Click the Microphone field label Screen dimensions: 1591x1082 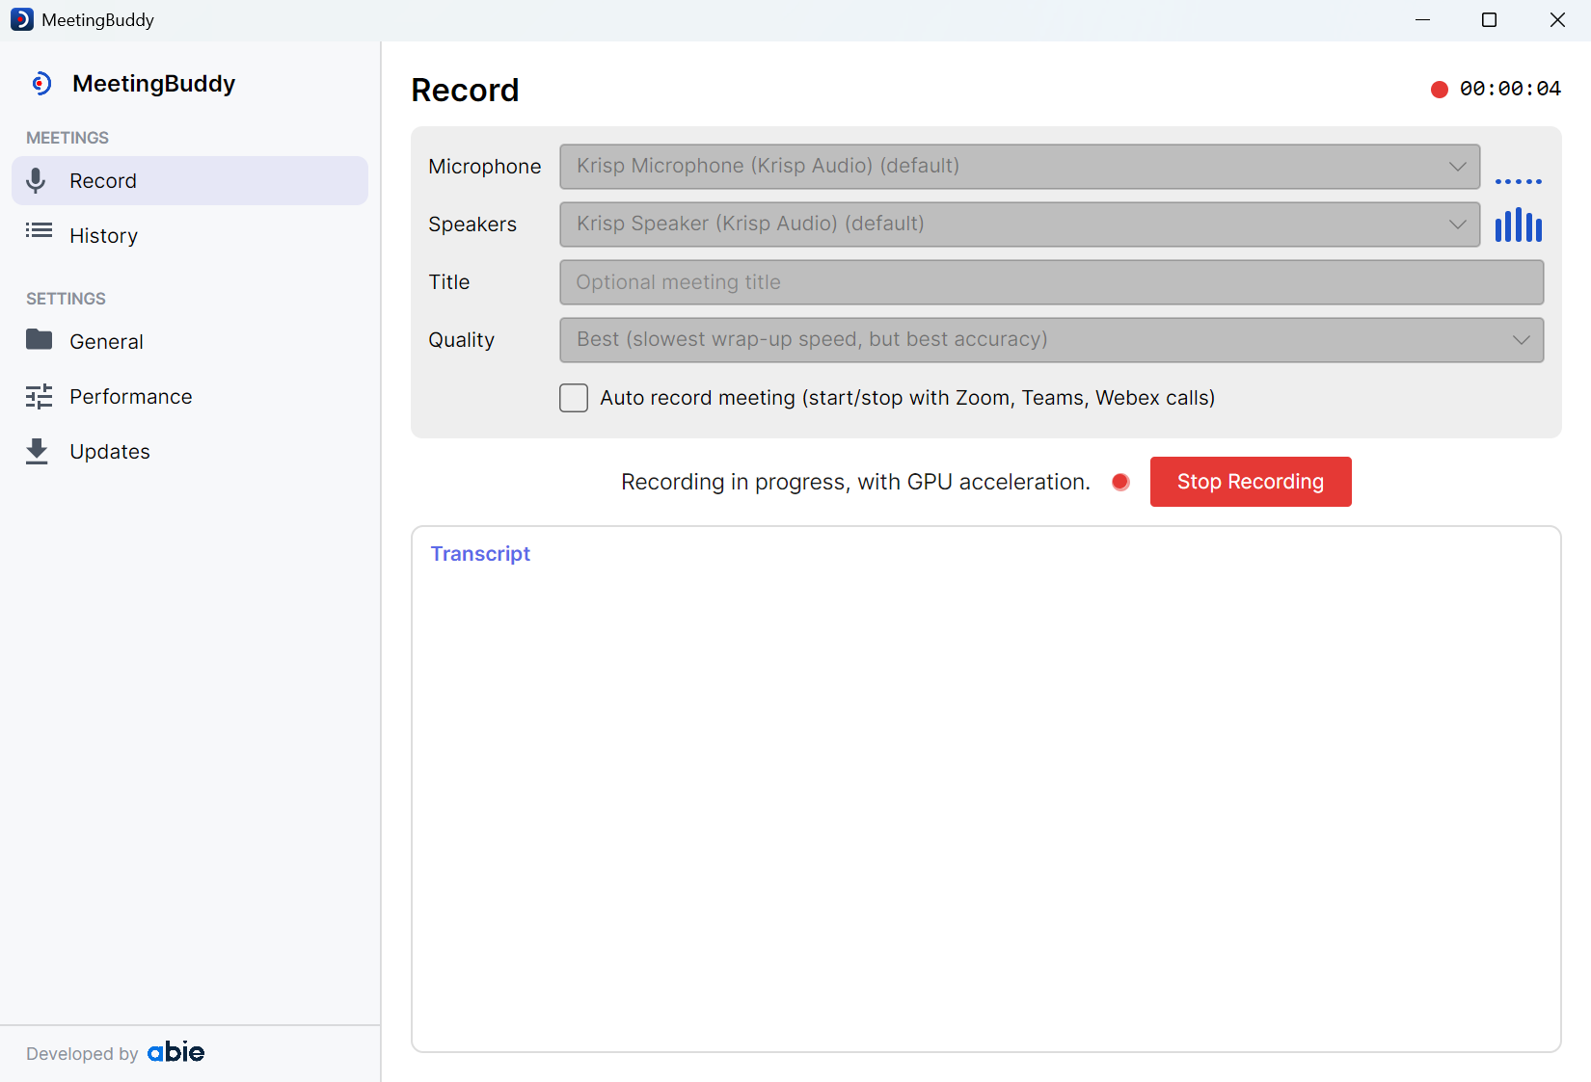(484, 167)
